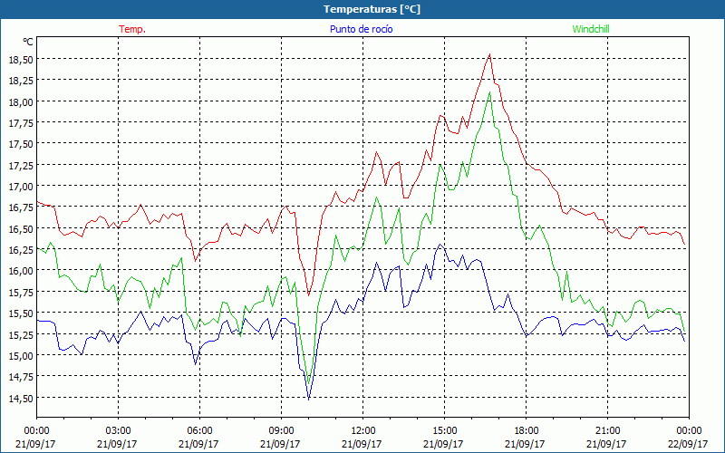
Task: Click the green windchill peak near 16:40
Action: tap(489, 92)
